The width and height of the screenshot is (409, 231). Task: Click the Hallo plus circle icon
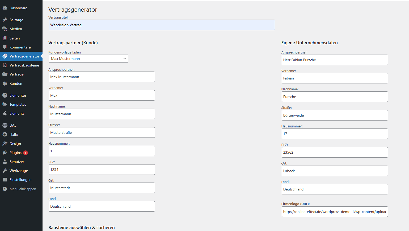click(x=5, y=134)
